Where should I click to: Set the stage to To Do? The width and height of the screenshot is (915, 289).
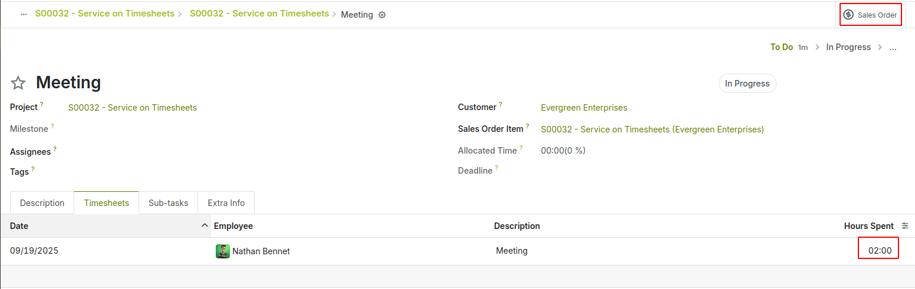(x=781, y=47)
